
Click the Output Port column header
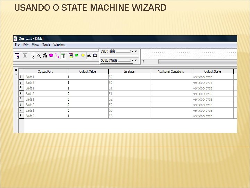[45, 71]
